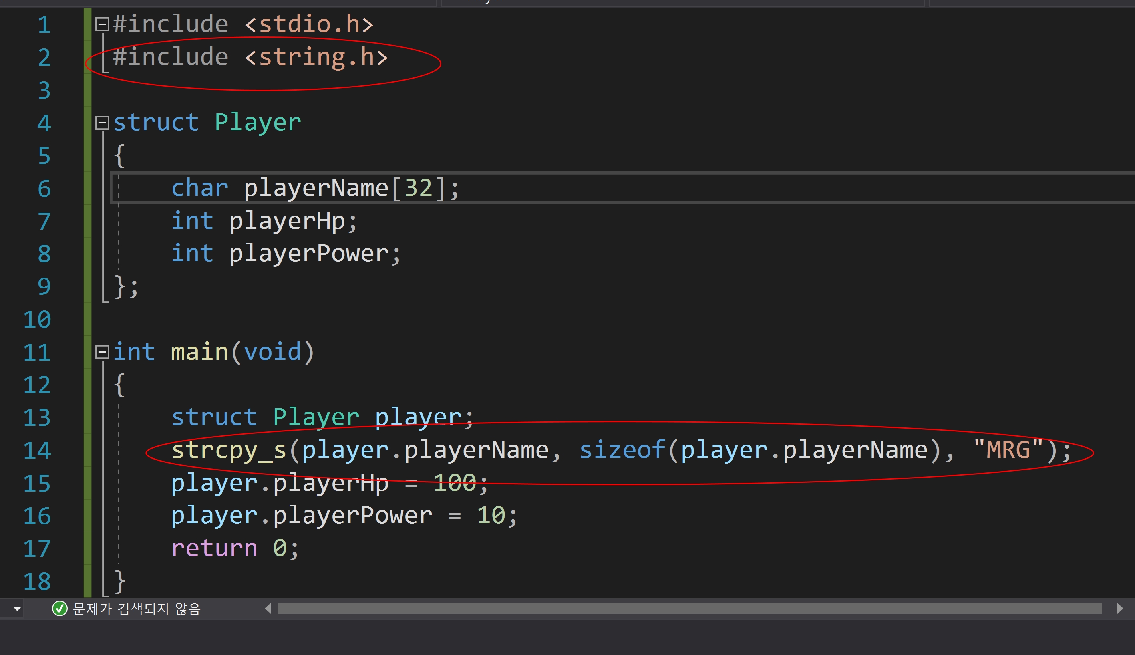Screen dimensions: 1135x655
Task: Click the value '100' on line 15
Action: [x=455, y=483]
